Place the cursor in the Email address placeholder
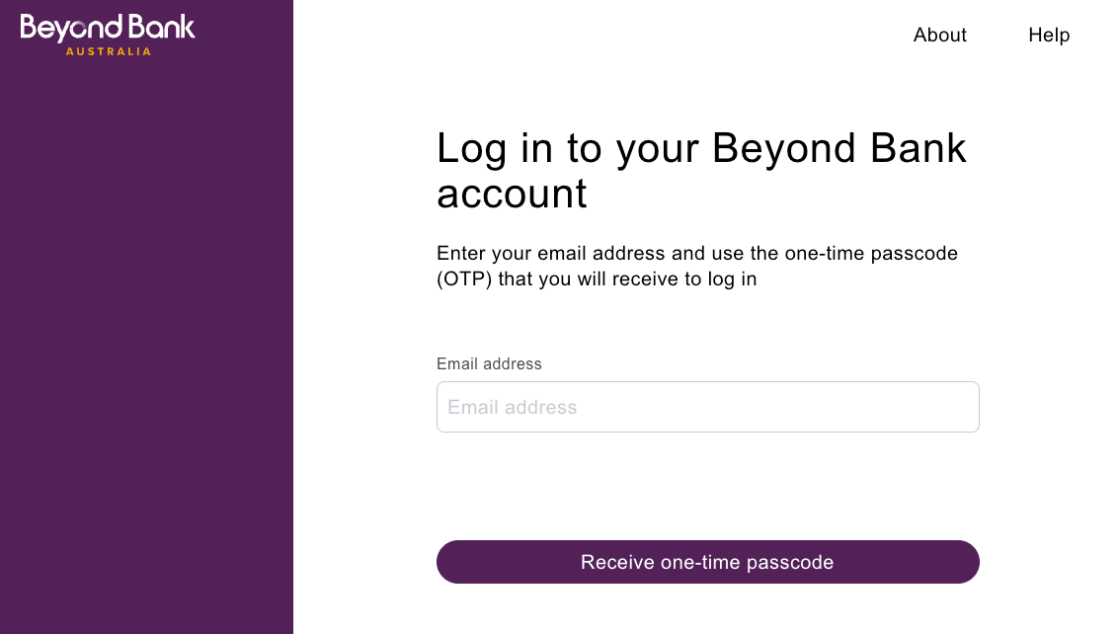 tap(513, 407)
